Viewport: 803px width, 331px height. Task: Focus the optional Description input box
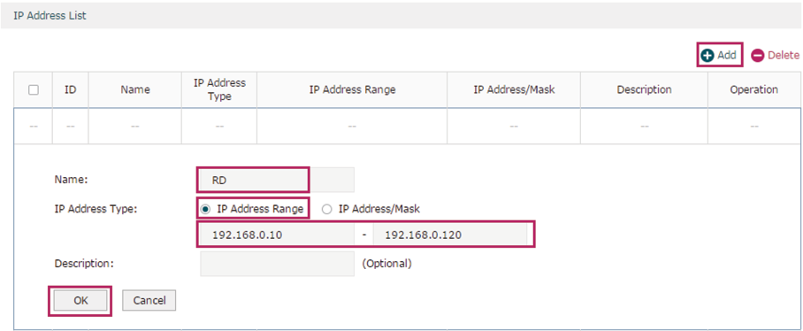point(277,264)
